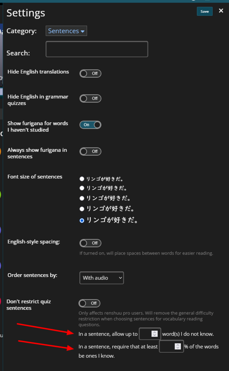The image size is (229, 371).
Task: Click stepper arrows on unknown words field
Action: (155, 334)
